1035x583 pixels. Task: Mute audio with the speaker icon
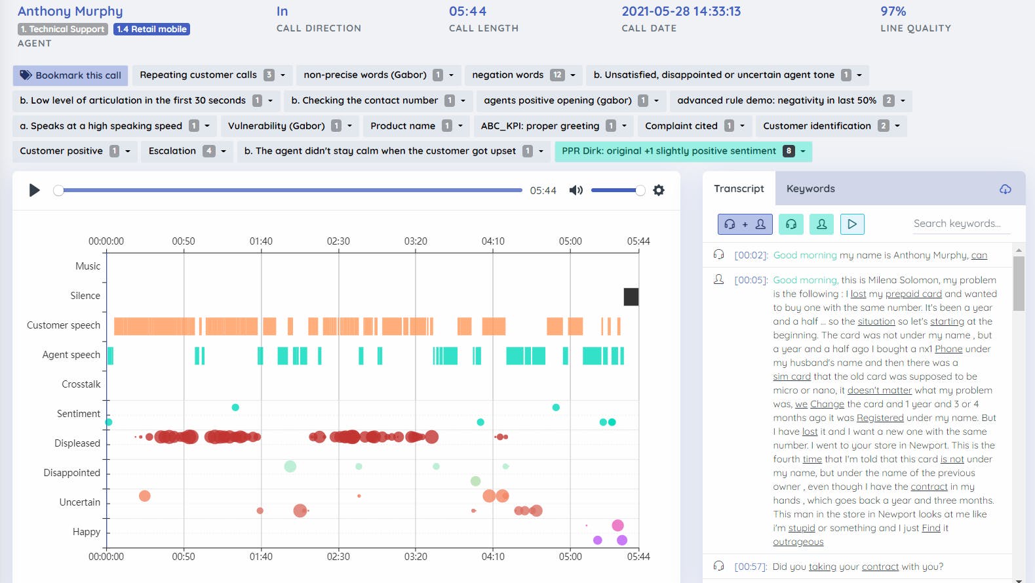[576, 190]
